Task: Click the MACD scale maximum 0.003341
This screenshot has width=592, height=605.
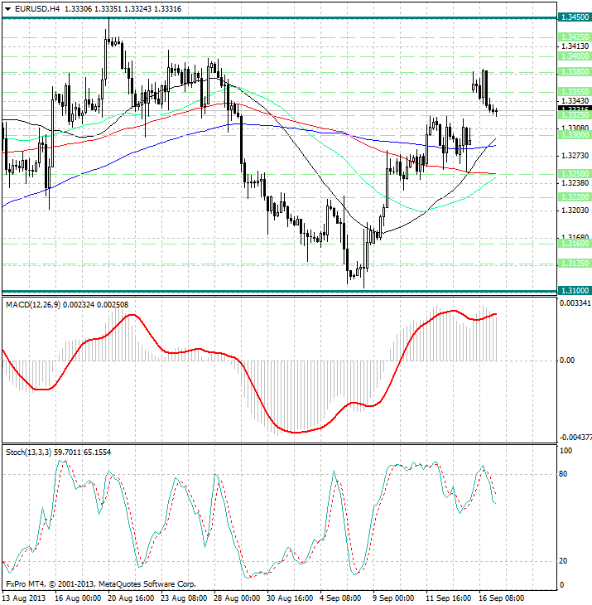Action: [575, 303]
